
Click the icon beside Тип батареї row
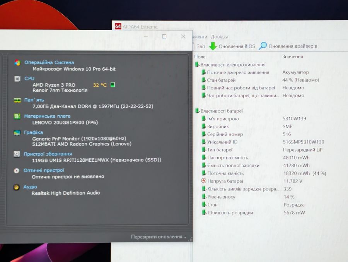tap(203, 149)
